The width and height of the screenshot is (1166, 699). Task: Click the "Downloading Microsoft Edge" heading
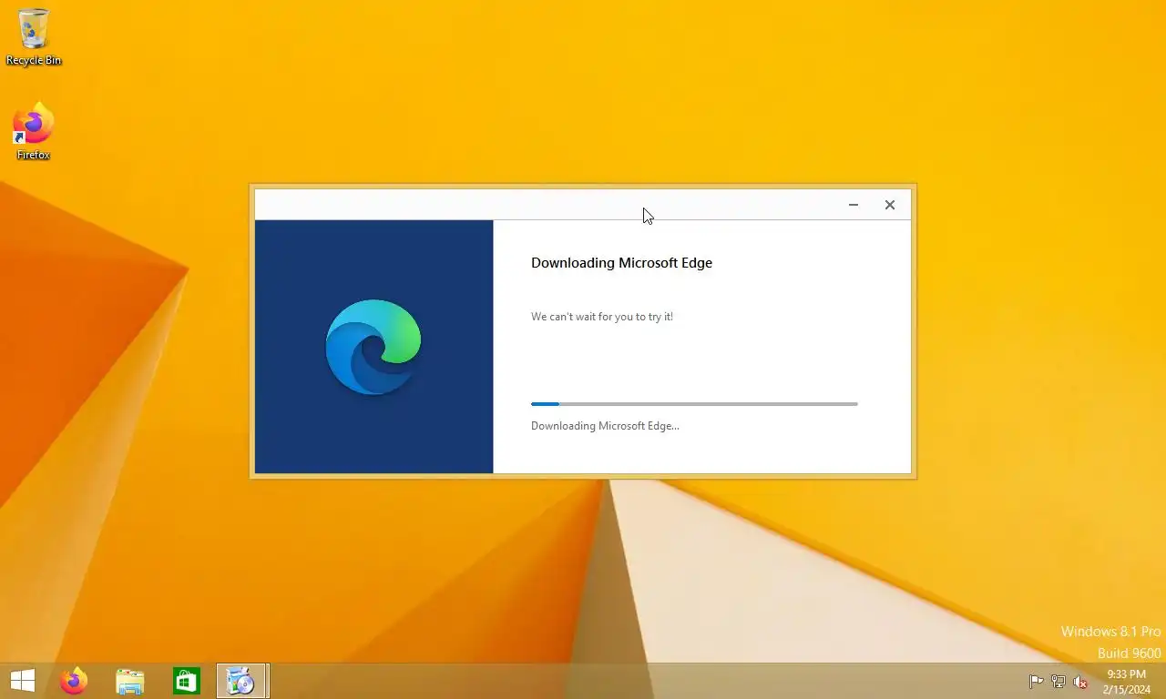pos(621,262)
